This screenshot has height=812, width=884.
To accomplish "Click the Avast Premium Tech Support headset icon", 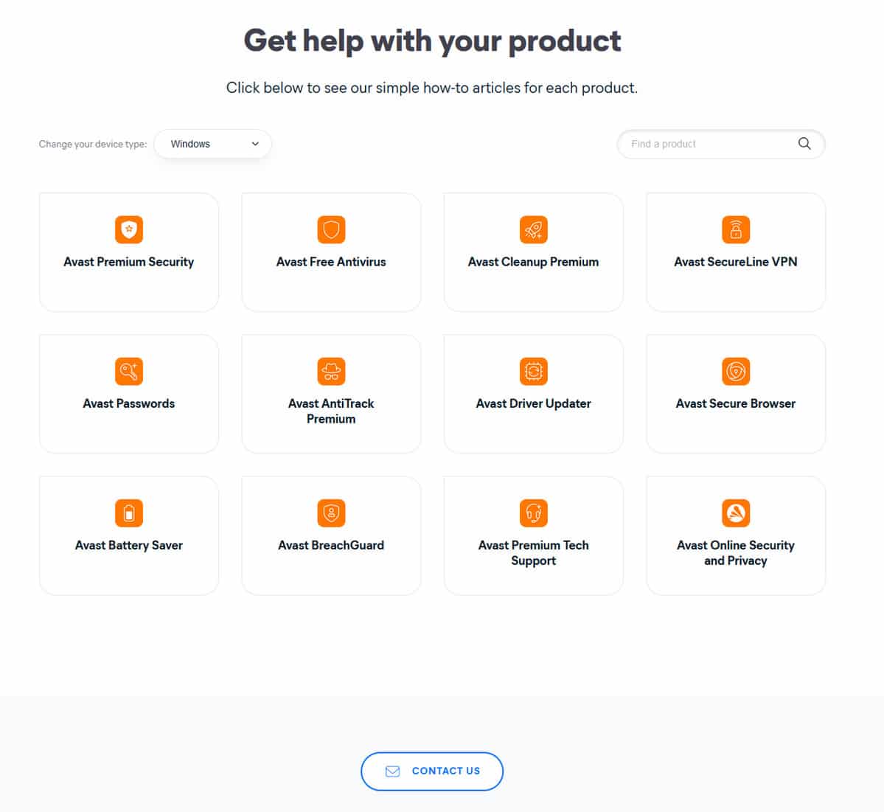I will pyautogui.click(x=533, y=513).
